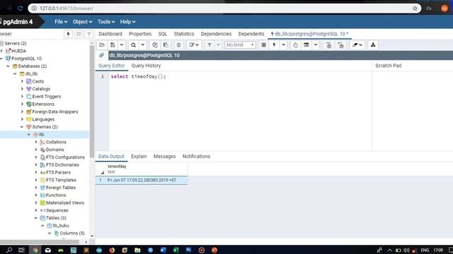Image resolution: width=453 pixels, height=254 pixels.
Task: Click the browser View Data grid icon
Action: tap(79, 34)
